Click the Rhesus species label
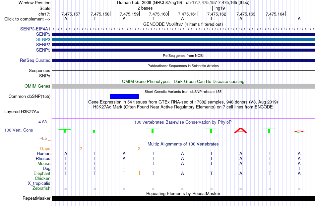 pos(43,158)
